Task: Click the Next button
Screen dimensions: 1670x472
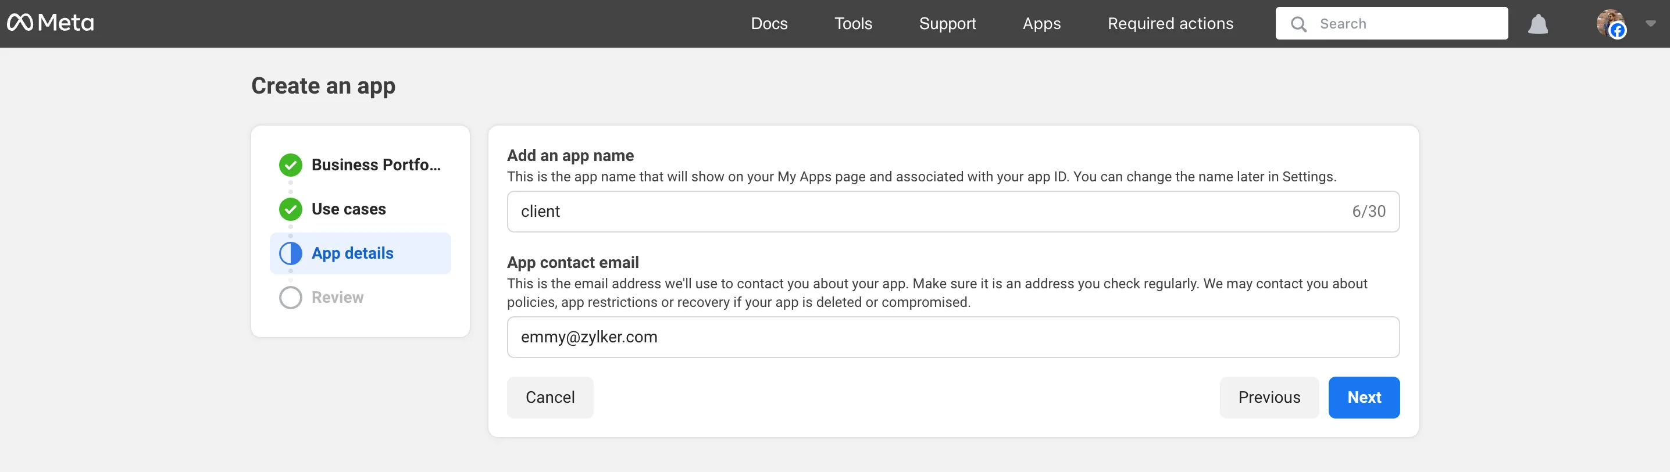Action: [1364, 397]
